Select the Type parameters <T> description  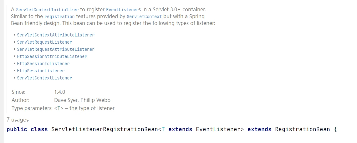point(84,108)
